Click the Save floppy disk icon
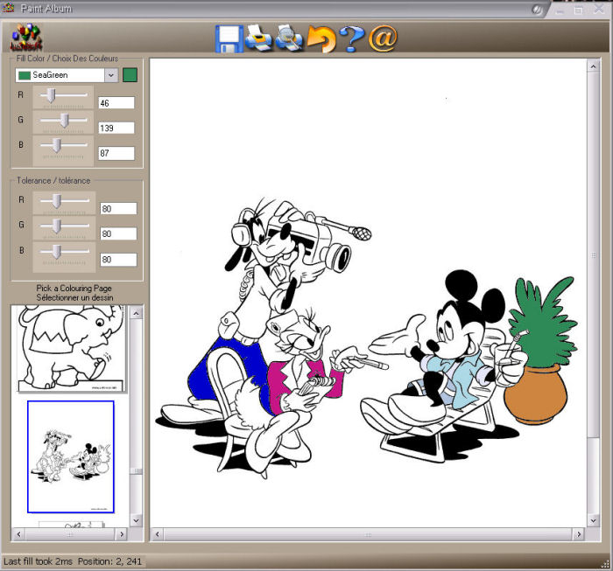Image resolution: width=613 pixels, height=571 pixels. (x=229, y=39)
